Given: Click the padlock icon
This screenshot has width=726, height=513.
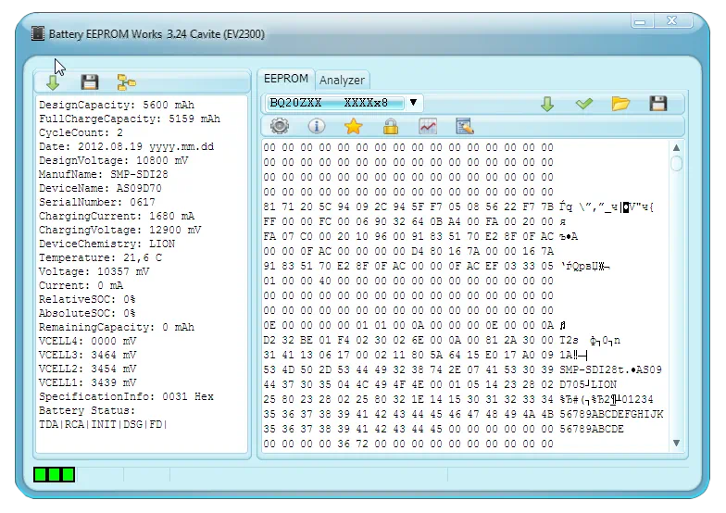Looking at the screenshot, I should pos(390,127).
